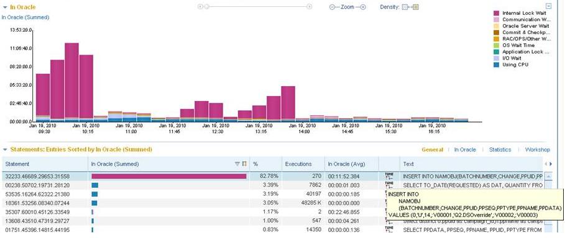Zoom in using the plus magnifier icon
Screen dimensions: 565x238
(363, 7)
